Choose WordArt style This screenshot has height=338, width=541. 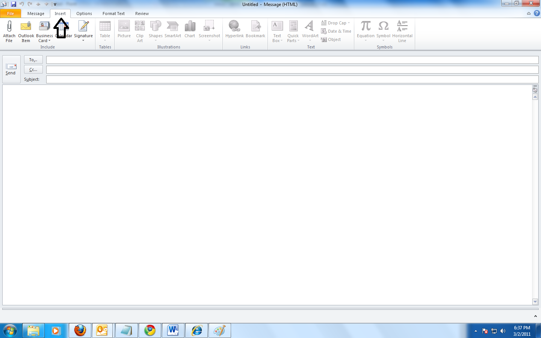point(310,32)
